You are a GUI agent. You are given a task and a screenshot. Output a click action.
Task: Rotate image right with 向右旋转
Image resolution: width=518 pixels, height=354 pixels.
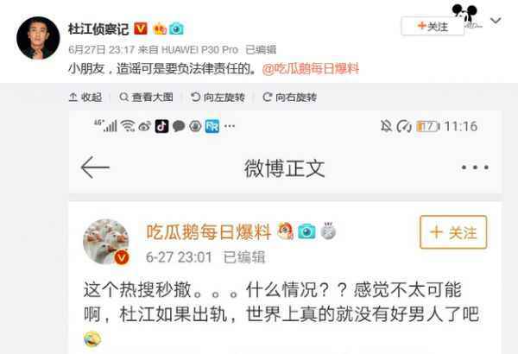pos(289,98)
